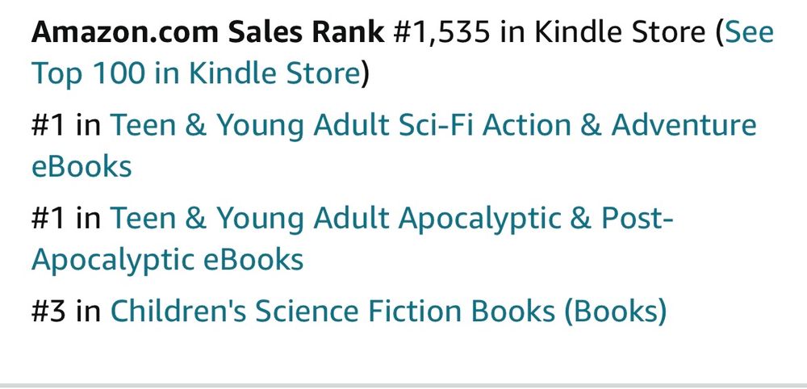Screen dimensions: 807x389
Task: Click the Top 100 in Kindle Store line
Action: (x=194, y=73)
